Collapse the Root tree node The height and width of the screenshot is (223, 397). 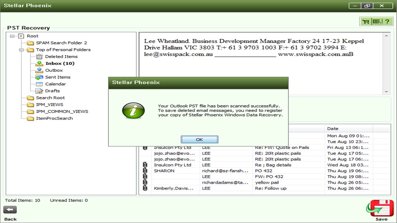click(12, 36)
